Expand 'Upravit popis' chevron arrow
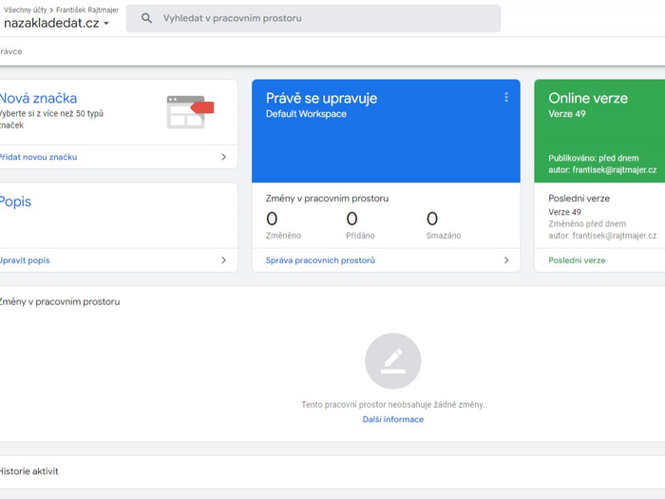The width and height of the screenshot is (665, 499). (x=224, y=259)
